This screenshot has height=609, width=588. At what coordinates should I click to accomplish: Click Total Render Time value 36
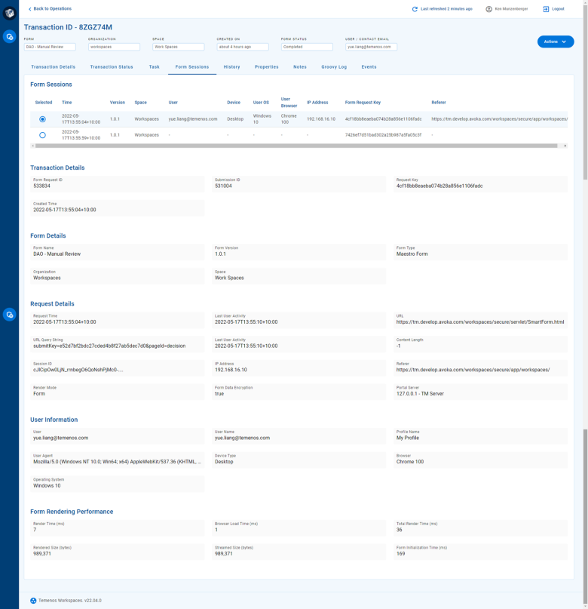[x=399, y=530]
